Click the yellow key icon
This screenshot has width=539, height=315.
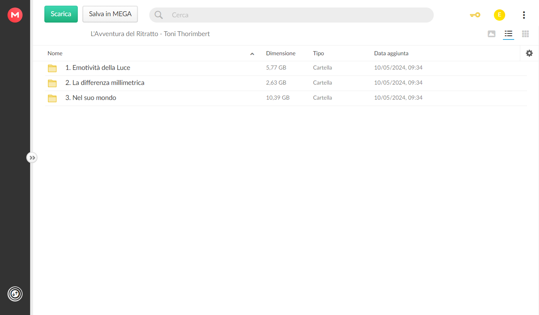tap(475, 15)
